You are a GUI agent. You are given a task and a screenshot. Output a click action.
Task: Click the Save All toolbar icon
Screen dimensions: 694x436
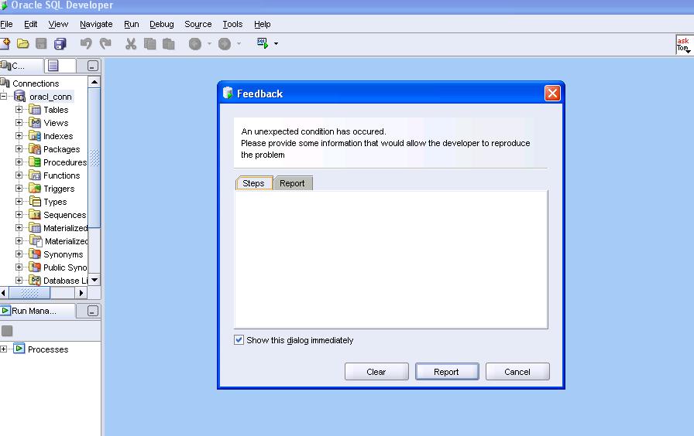coord(60,44)
